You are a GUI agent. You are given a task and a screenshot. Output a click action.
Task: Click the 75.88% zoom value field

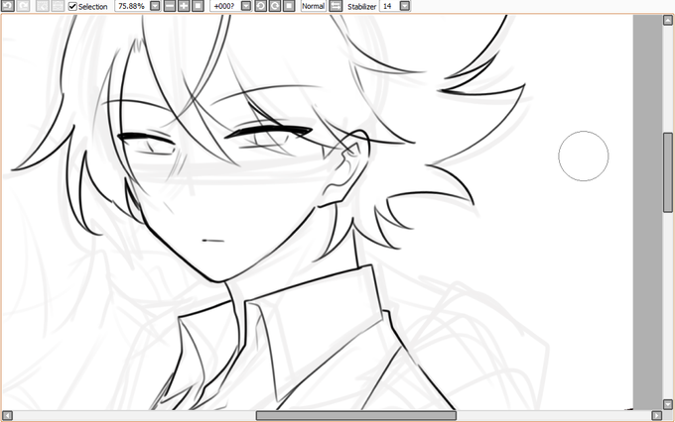click(x=132, y=6)
